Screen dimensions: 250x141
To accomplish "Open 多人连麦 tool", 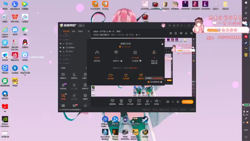I will pyautogui.click(x=74, y=86).
